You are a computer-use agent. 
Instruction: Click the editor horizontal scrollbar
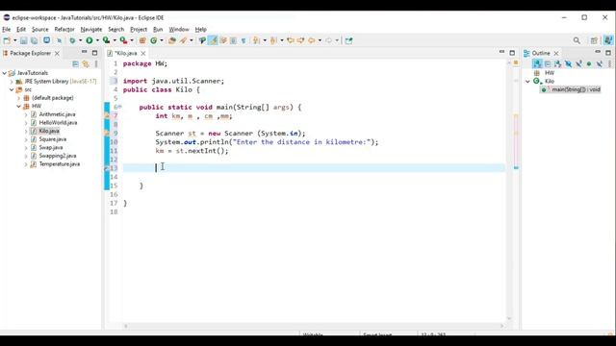[314, 326]
